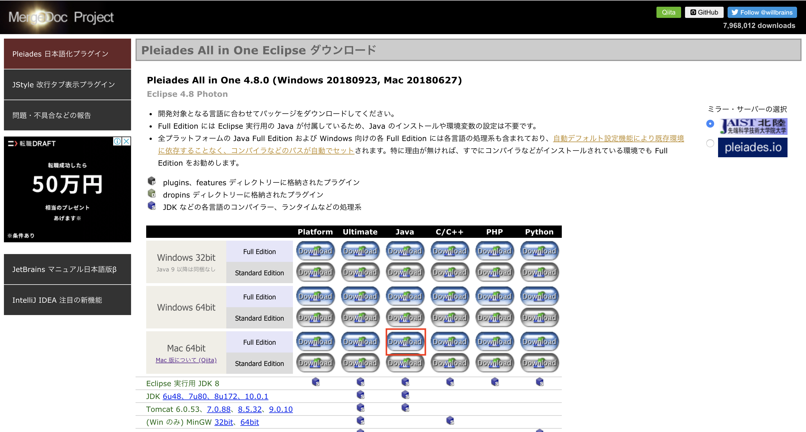
Task: Select the pleiades.io mirror radio button
Action: coord(710,143)
